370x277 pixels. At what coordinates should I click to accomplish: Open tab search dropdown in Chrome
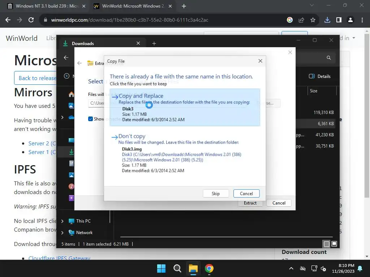(x=312, y=5)
